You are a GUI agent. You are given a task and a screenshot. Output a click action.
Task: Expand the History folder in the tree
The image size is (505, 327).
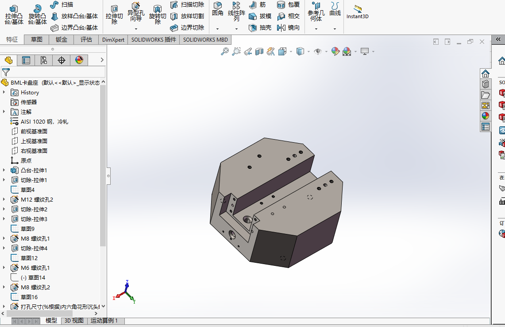point(4,92)
